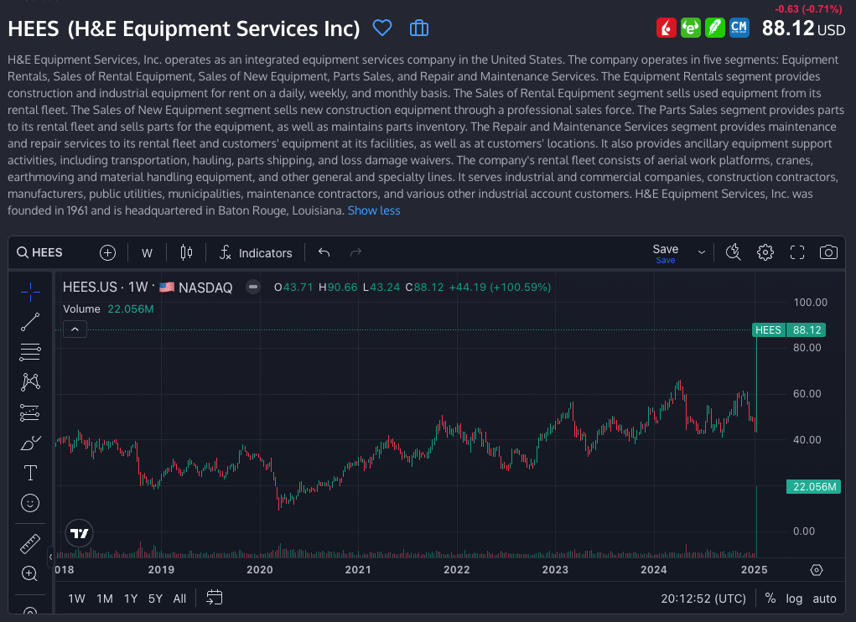The height and width of the screenshot is (622, 856).
Task: Set the chart range to All
Action: coord(179,599)
